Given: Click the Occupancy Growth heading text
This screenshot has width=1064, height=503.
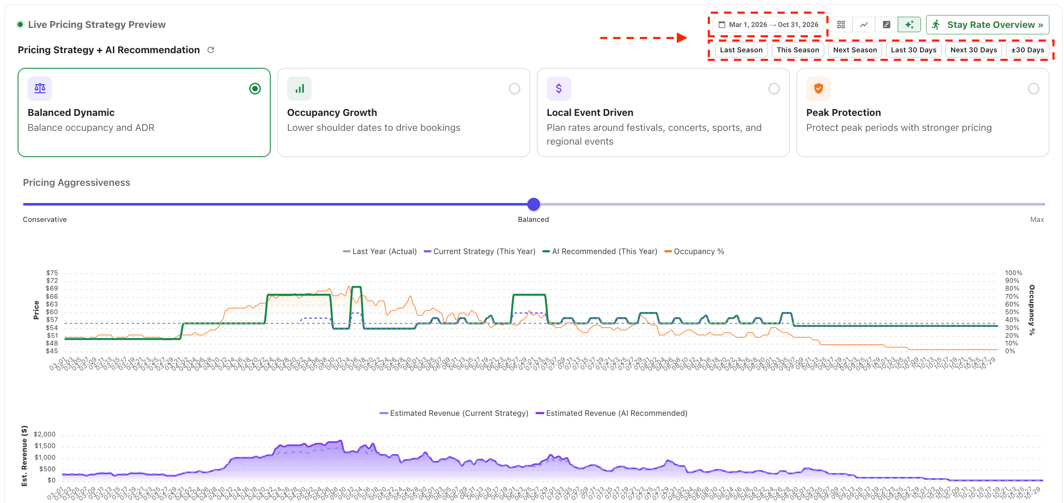Looking at the screenshot, I should click(x=332, y=112).
